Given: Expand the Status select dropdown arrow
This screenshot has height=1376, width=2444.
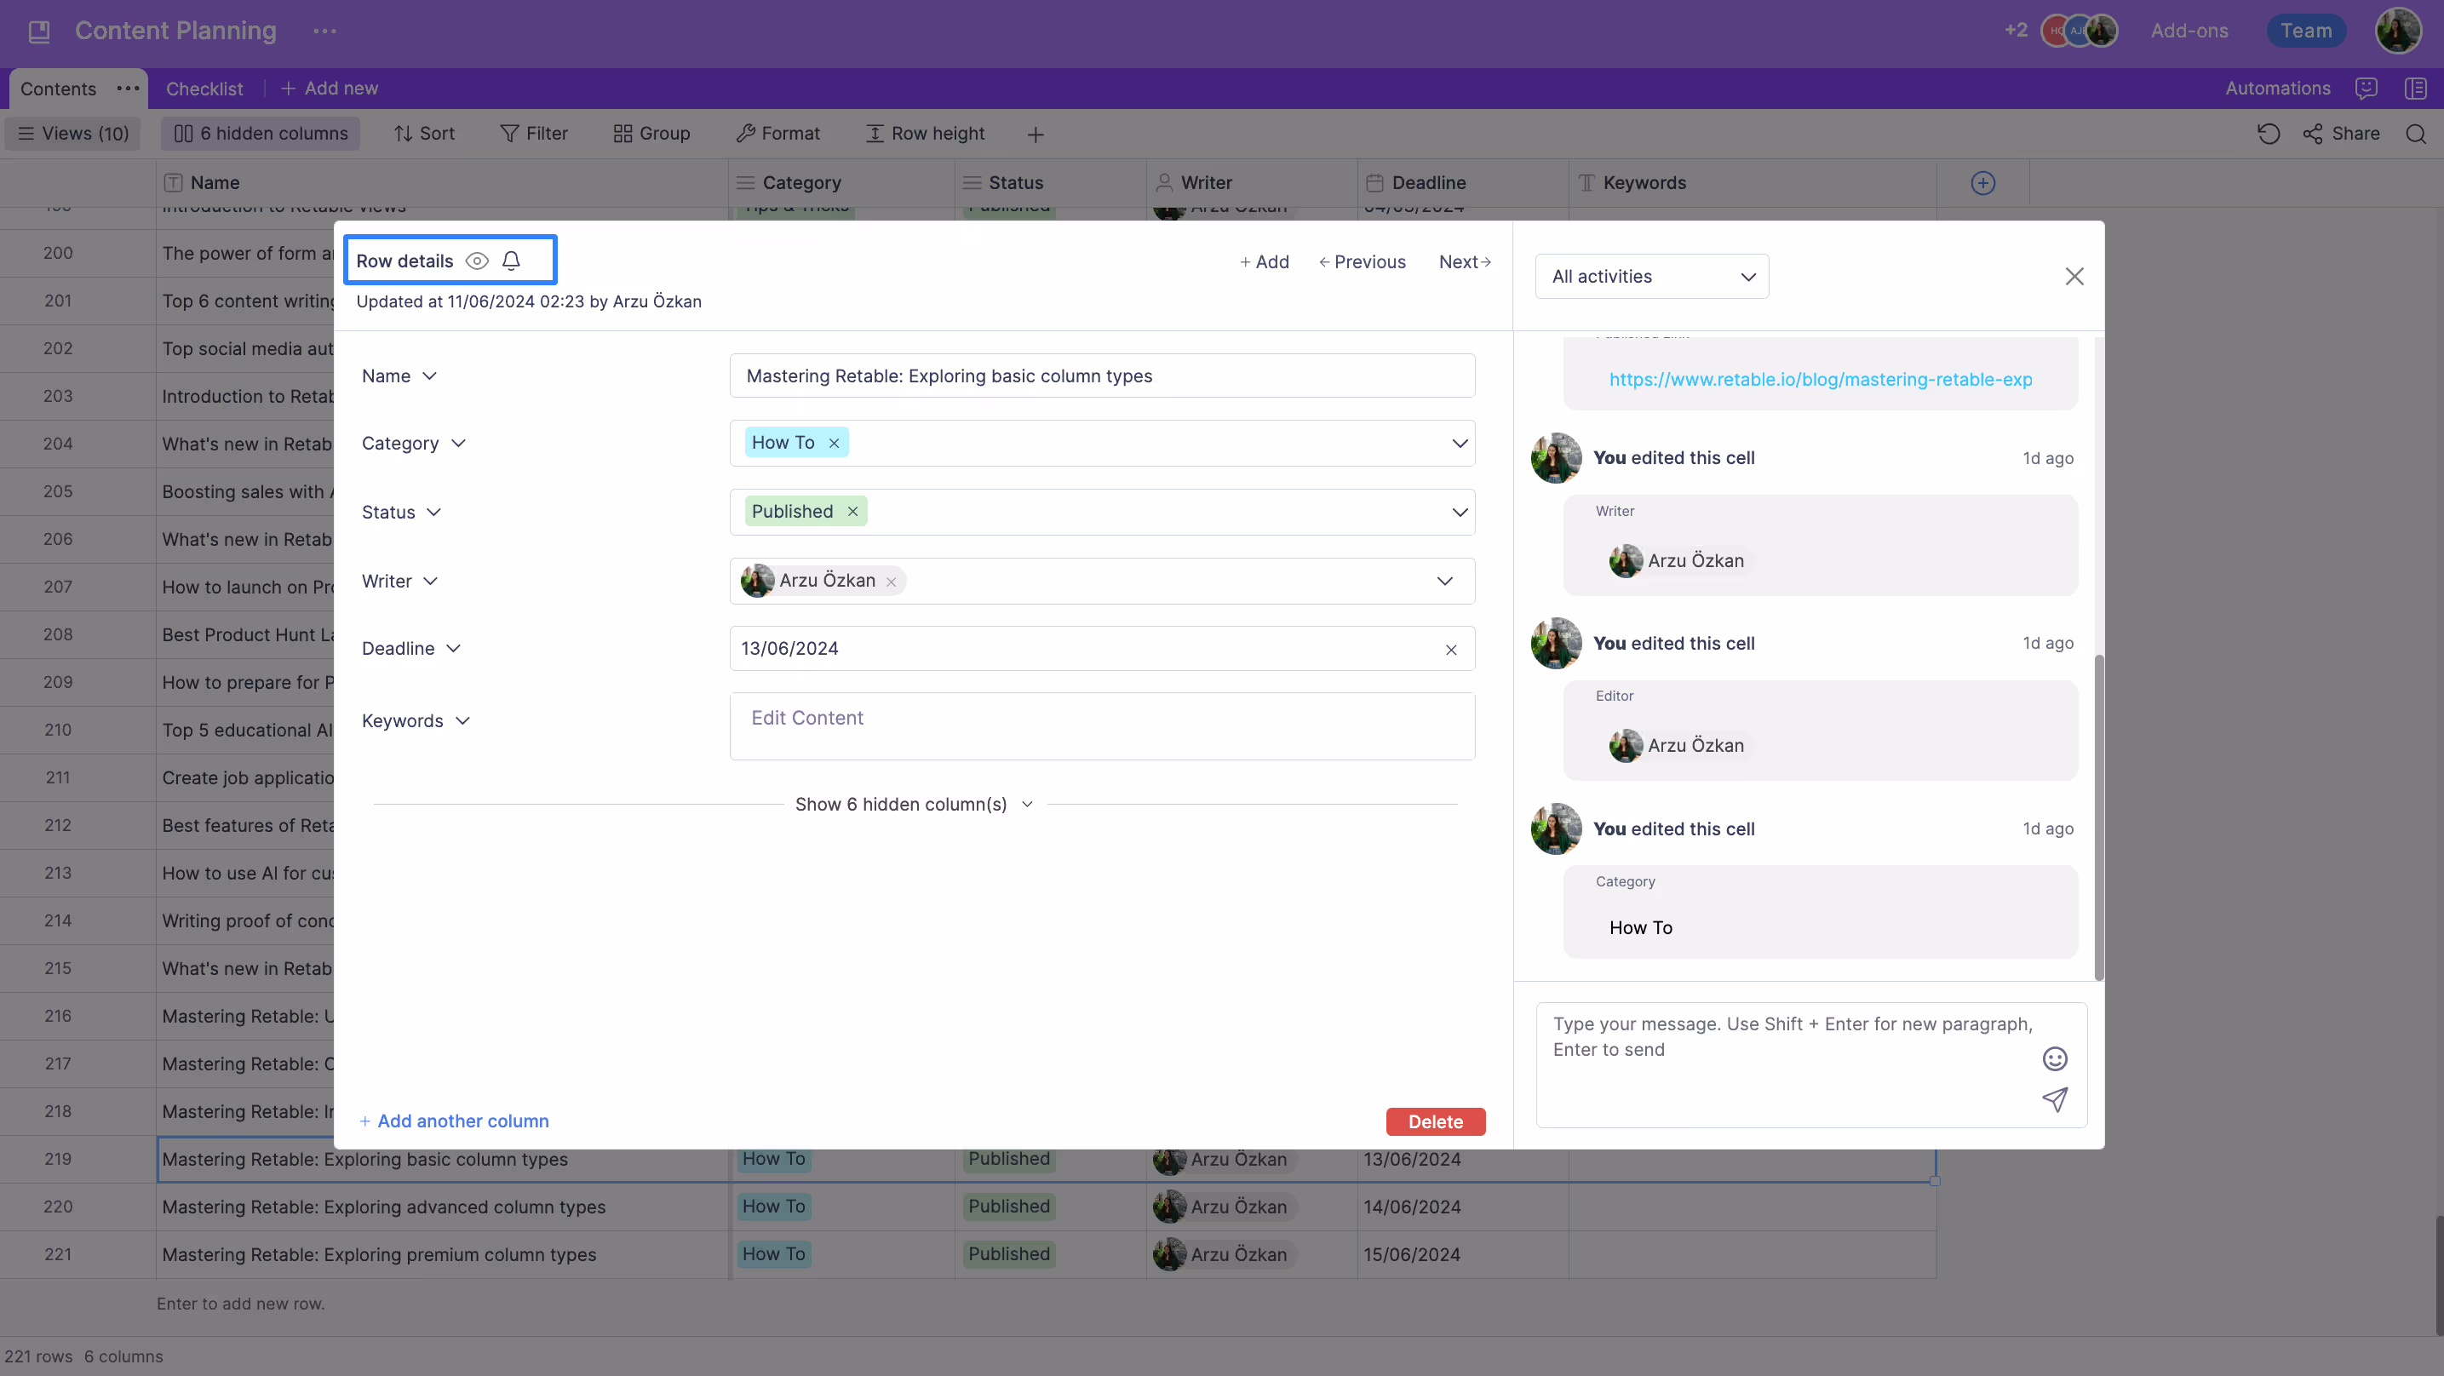Looking at the screenshot, I should 1460,513.
